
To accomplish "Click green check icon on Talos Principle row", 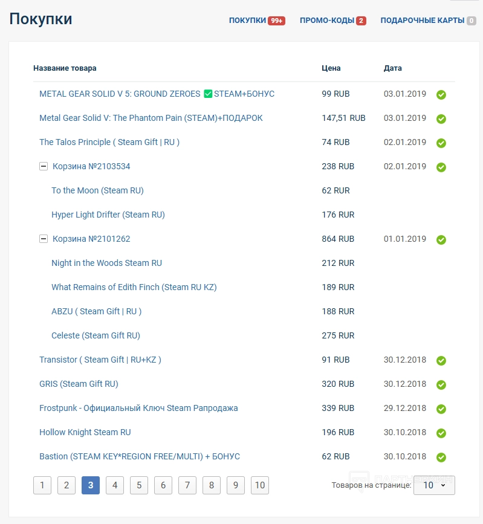I will [x=441, y=143].
